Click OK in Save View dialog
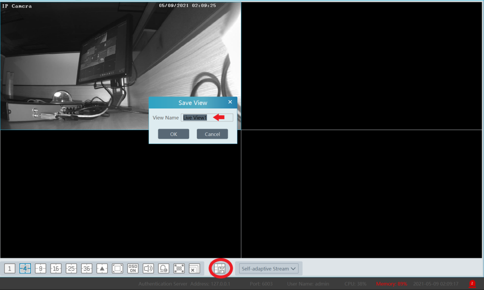This screenshot has width=484, height=290. 173,134
